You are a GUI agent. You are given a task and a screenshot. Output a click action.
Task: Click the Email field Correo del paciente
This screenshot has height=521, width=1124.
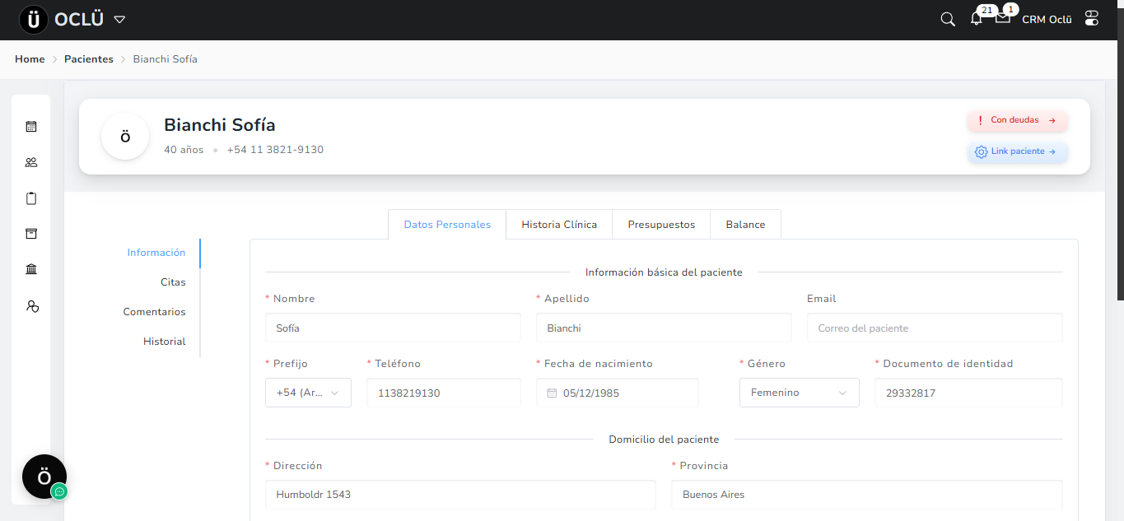[935, 328]
